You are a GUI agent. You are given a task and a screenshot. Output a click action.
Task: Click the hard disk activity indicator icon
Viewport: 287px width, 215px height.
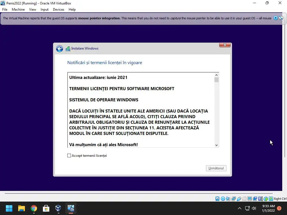click(x=217, y=199)
